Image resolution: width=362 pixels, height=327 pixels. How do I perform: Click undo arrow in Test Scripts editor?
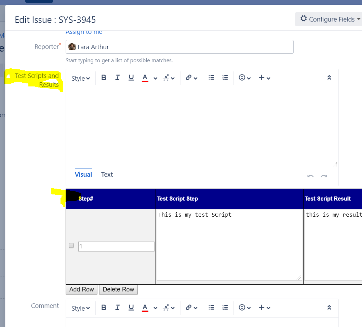click(x=310, y=176)
